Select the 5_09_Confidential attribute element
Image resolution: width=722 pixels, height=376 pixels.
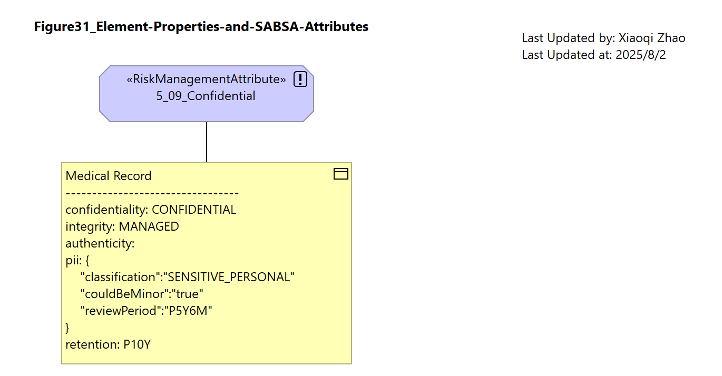(207, 94)
